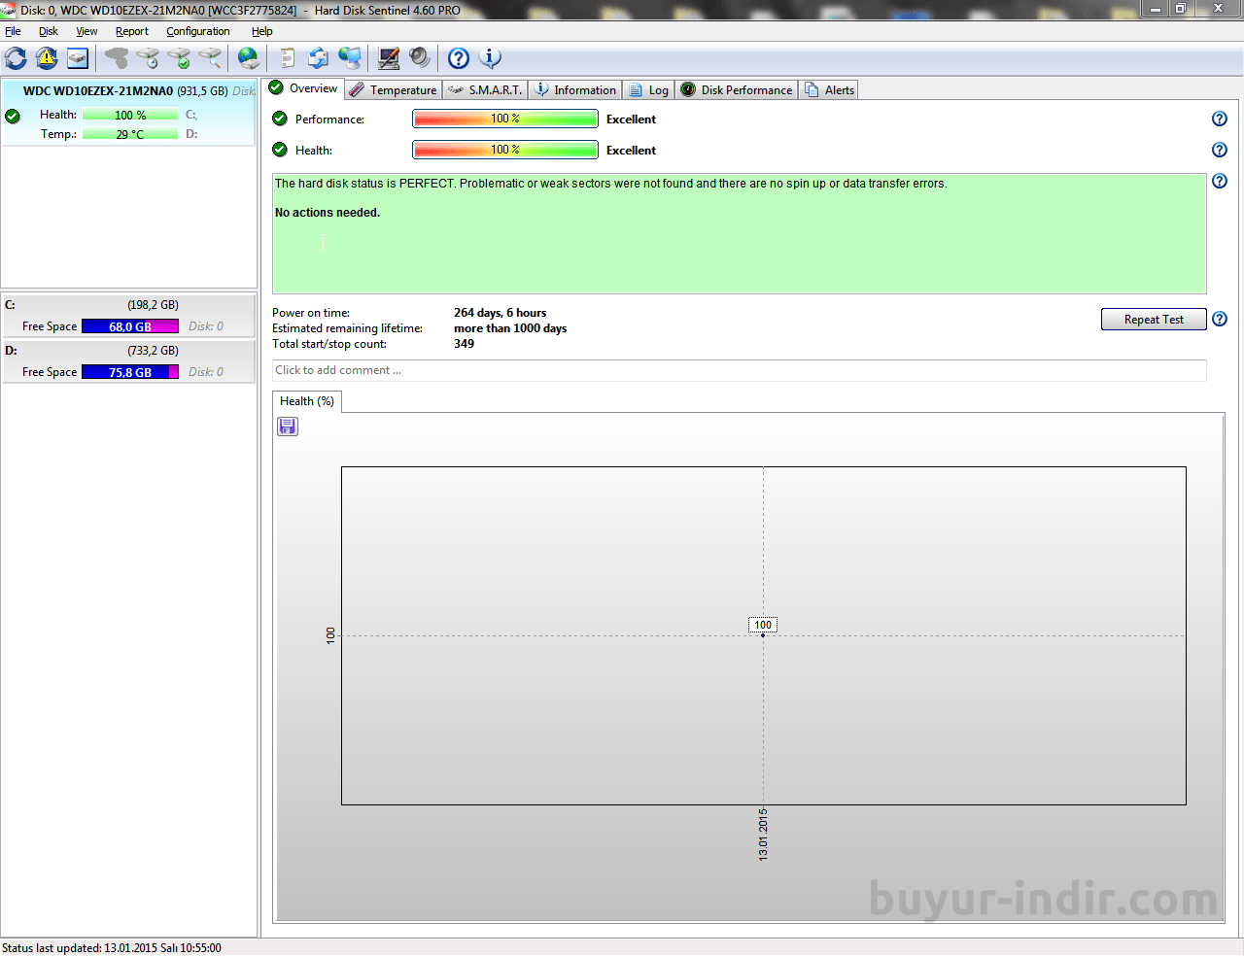Viewport: 1244px width, 956px height.
Task: Switch to the Temperature tab
Action: point(394,89)
